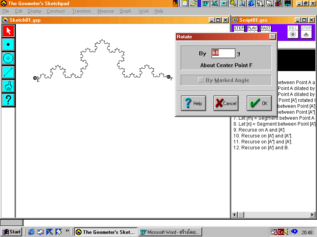
Task: Click Internet Explorer quick launch icon
Action: [x=31, y=232]
